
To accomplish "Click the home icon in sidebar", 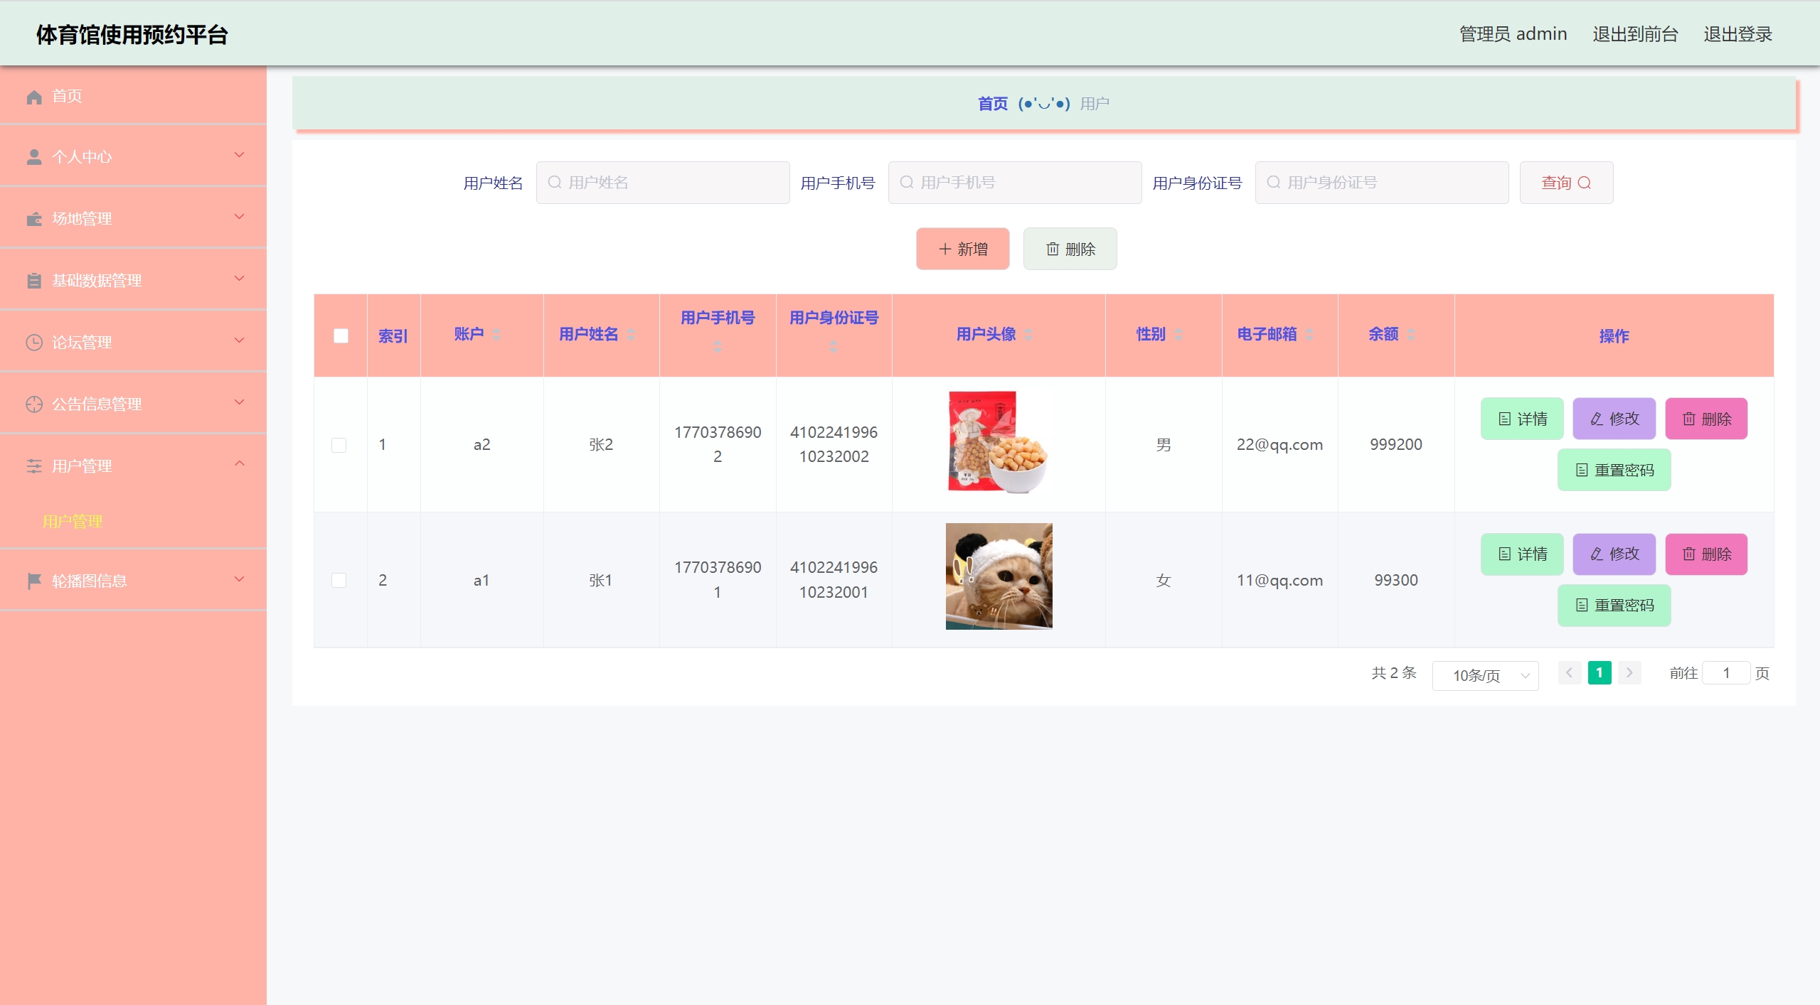I will tap(34, 97).
